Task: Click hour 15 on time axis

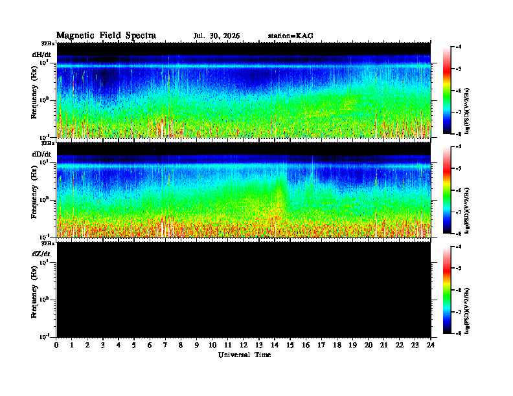Action: coord(290,346)
